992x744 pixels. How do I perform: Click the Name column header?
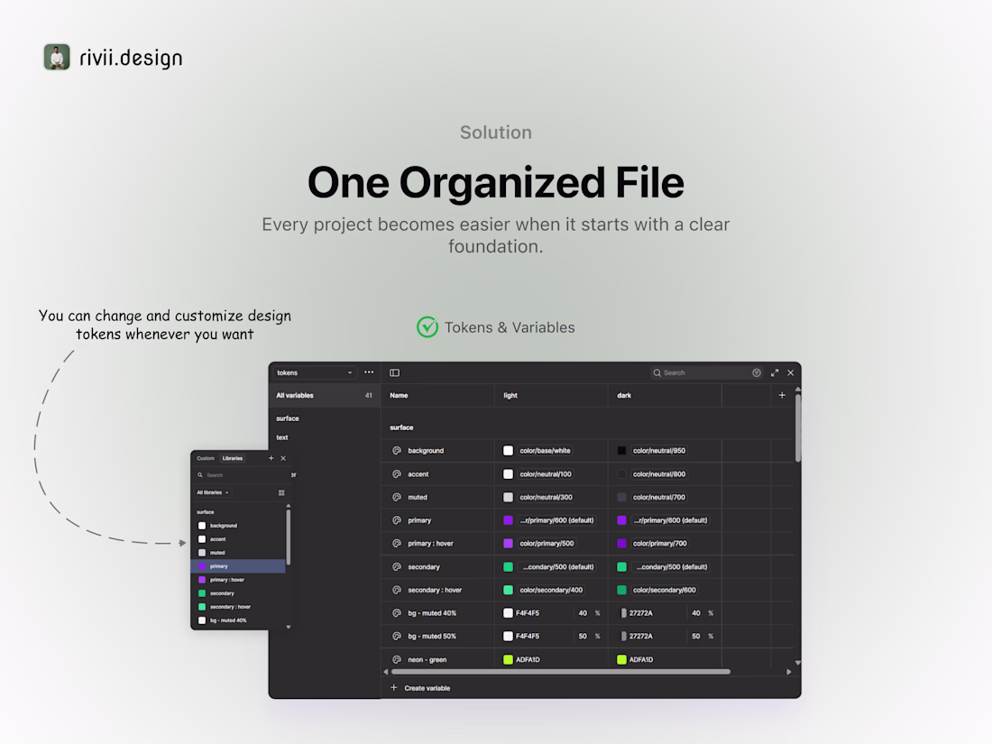pyautogui.click(x=399, y=395)
